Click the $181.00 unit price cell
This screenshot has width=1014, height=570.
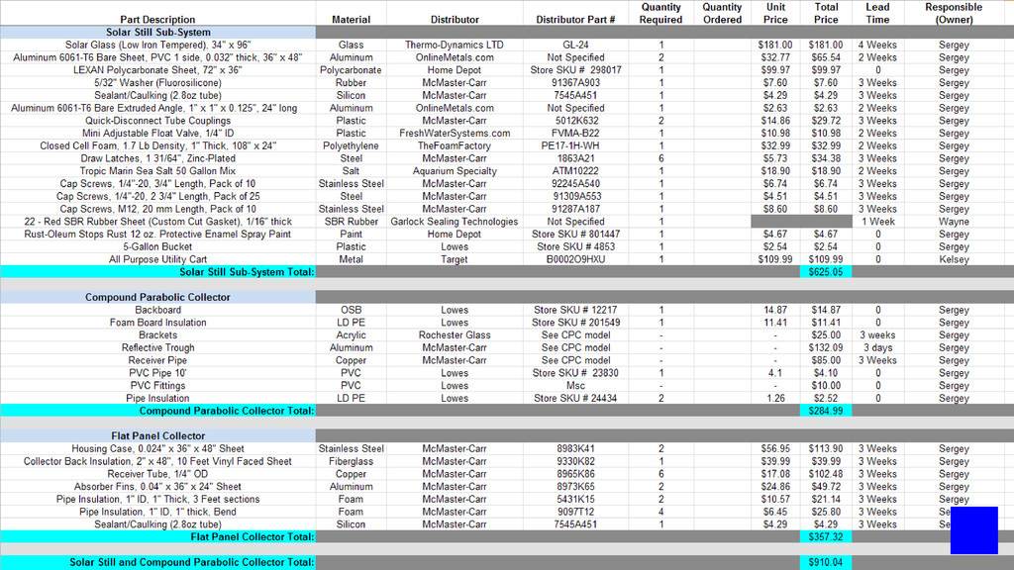775,46
